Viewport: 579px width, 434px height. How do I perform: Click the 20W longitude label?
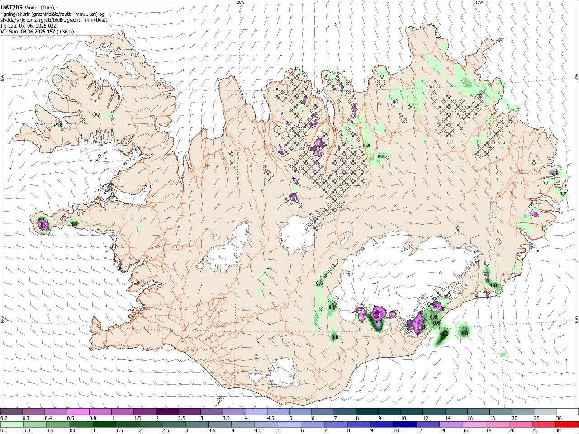[241, 2]
